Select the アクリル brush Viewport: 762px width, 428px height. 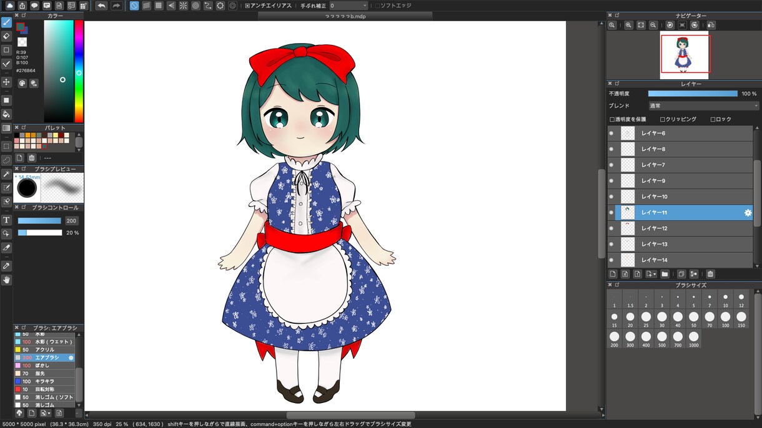tap(44, 350)
